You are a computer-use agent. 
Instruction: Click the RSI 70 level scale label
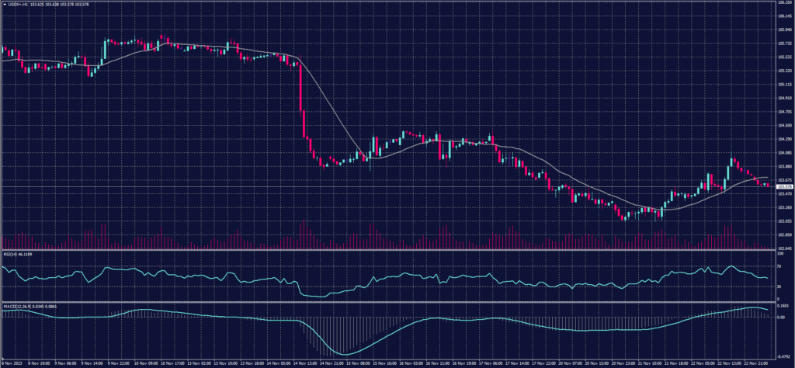coord(779,266)
